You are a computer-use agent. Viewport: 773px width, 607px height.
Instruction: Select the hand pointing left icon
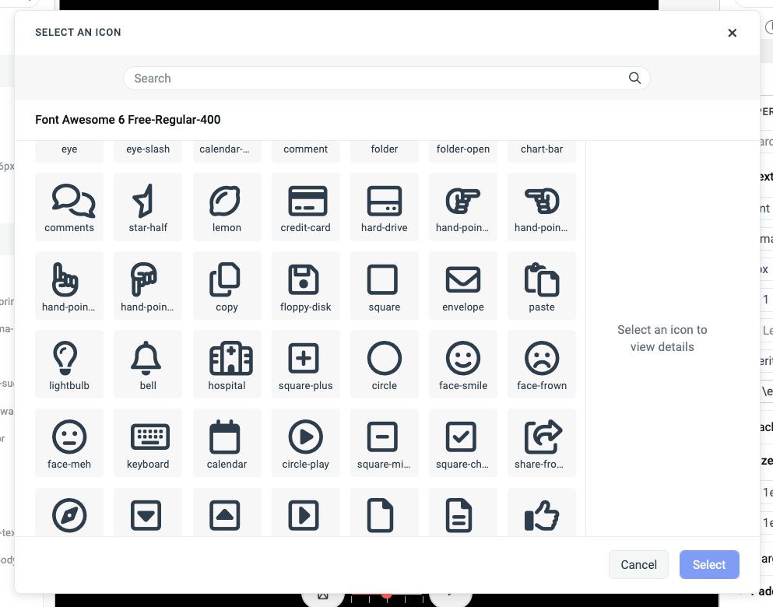point(542,207)
